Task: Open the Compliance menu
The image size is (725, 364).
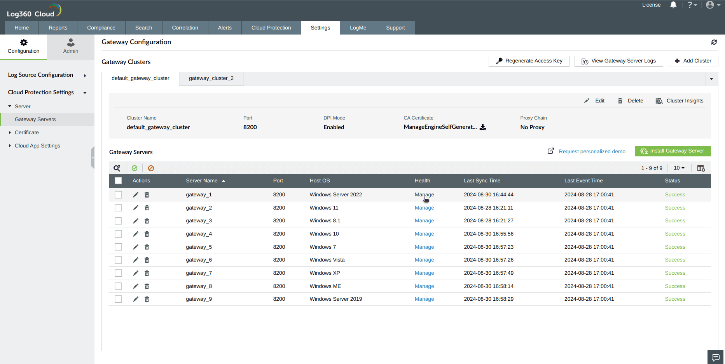Action: (101, 28)
